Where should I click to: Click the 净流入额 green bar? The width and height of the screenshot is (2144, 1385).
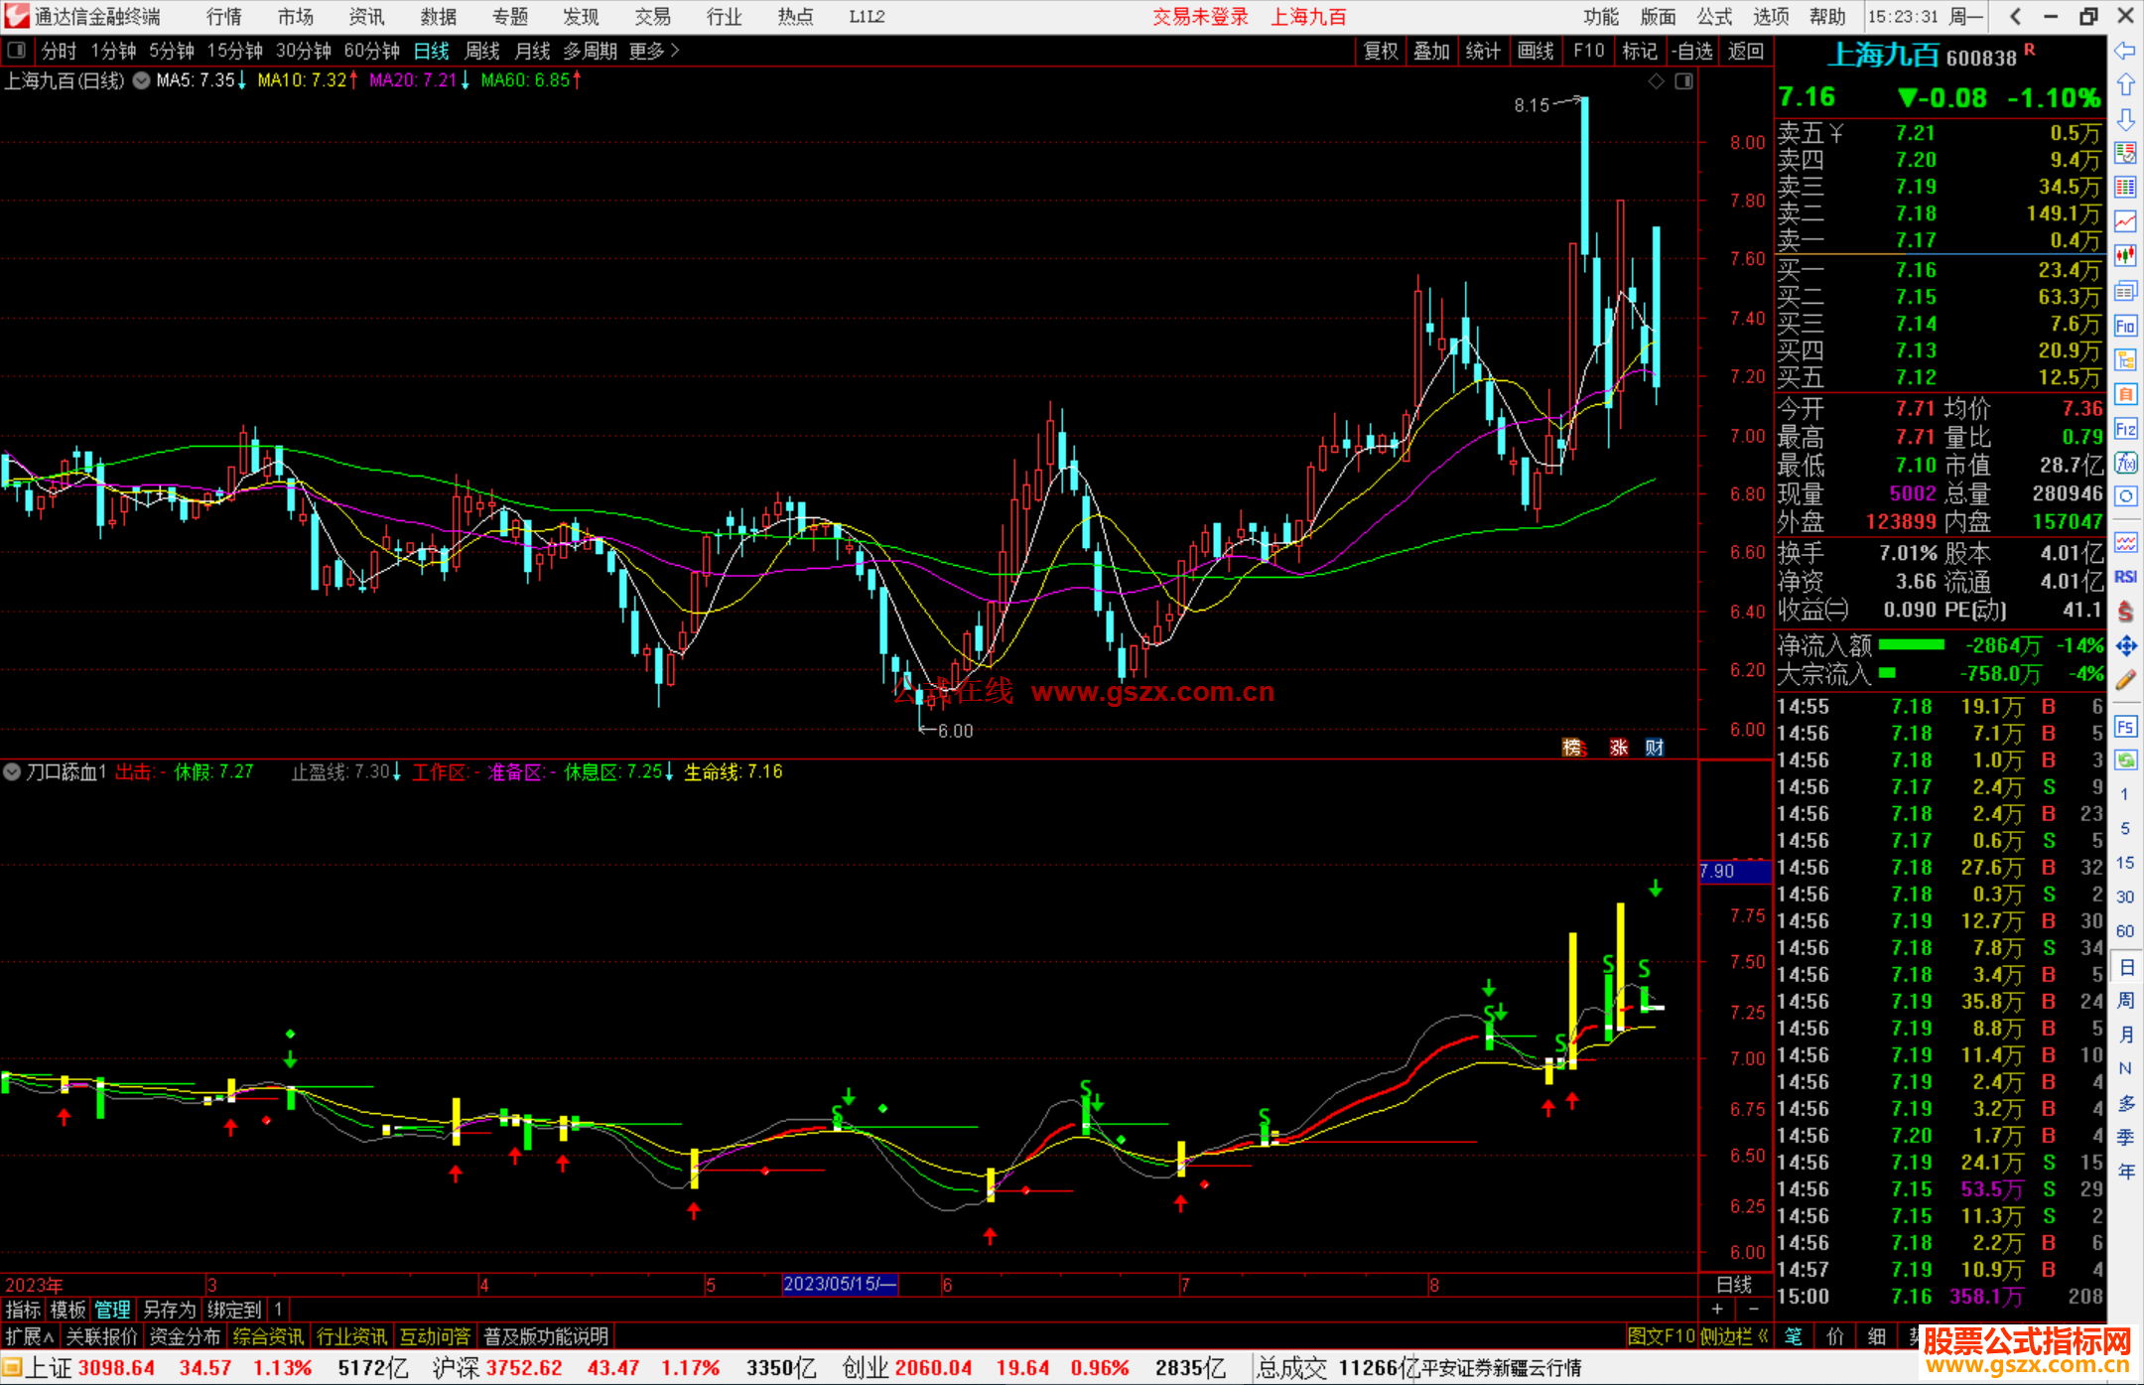tap(1912, 645)
